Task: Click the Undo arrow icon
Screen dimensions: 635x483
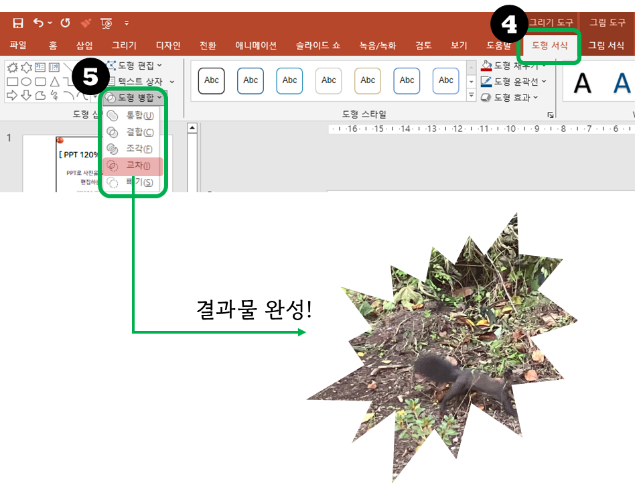Action: [38, 23]
